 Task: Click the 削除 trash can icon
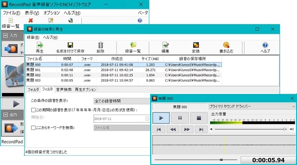[x=101, y=45]
